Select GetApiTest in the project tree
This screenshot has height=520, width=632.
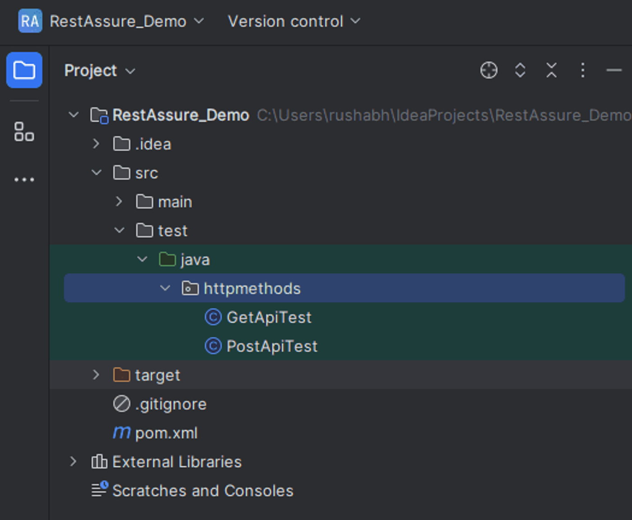point(269,317)
